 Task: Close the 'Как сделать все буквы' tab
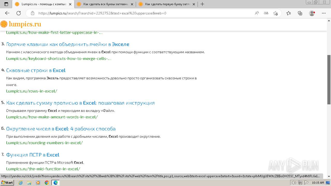tap(132, 4)
